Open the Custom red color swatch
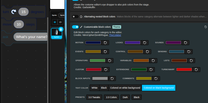The width and height of the screenshot is (208, 103). [94, 70]
